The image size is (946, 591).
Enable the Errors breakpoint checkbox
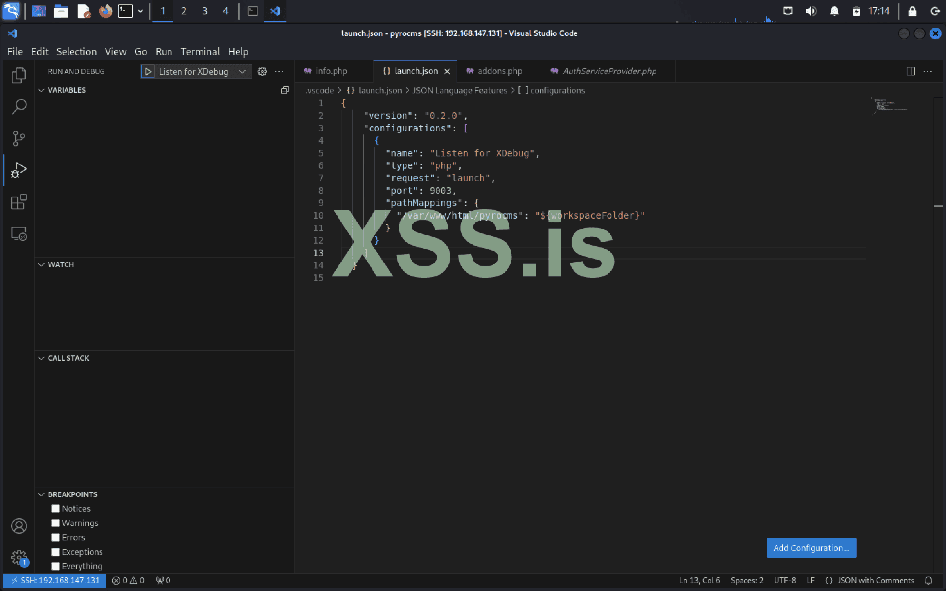pyautogui.click(x=56, y=538)
